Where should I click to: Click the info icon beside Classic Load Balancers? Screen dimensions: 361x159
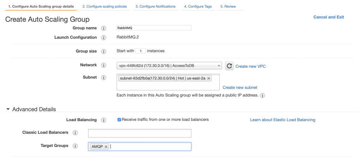(x=75, y=133)
